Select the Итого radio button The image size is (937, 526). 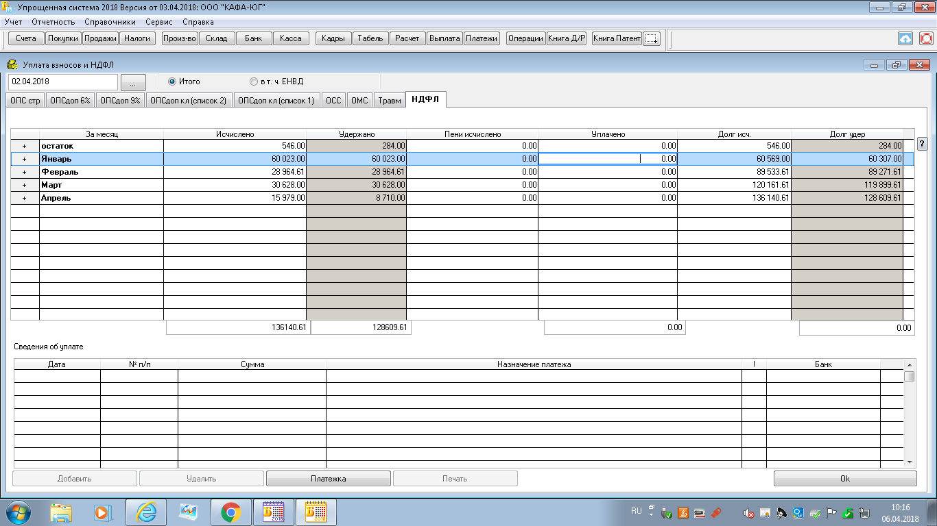(x=172, y=82)
